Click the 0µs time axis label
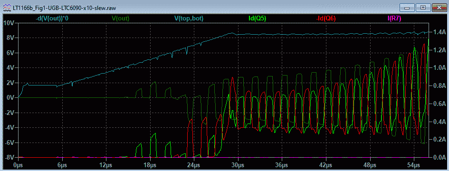Viewport: 449px width, 171px height. pos(18,166)
